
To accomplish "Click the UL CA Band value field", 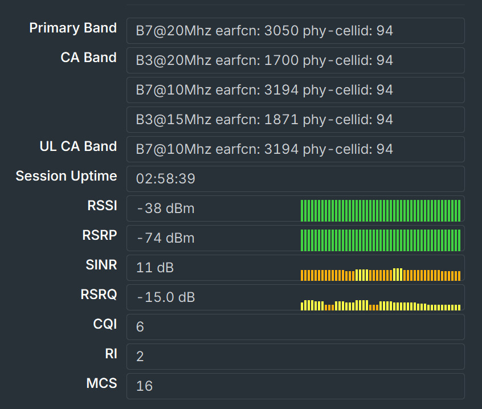I will click(x=295, y=149).
